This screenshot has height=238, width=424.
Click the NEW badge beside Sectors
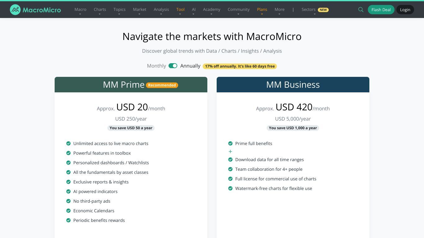323,10
